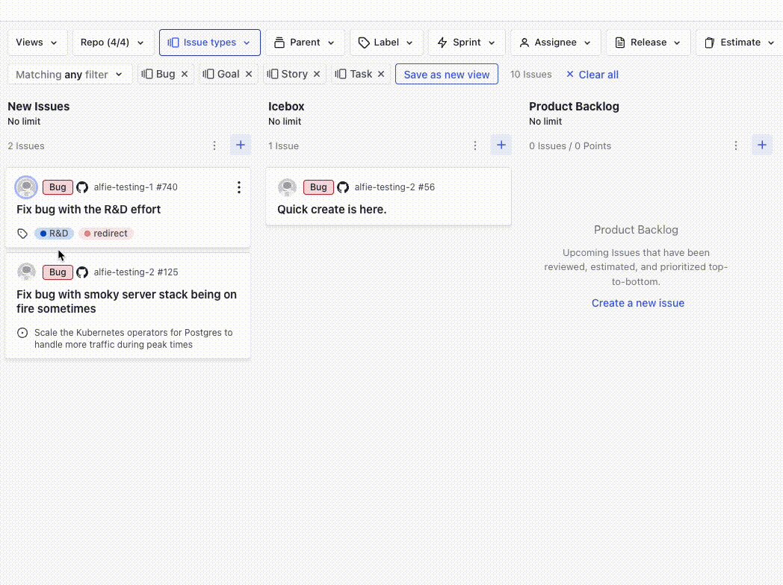Image resolution: width=783 pixels, height=585 pixels.
Task: Open Icebox column three-dot menu
Action: (475, 146)
